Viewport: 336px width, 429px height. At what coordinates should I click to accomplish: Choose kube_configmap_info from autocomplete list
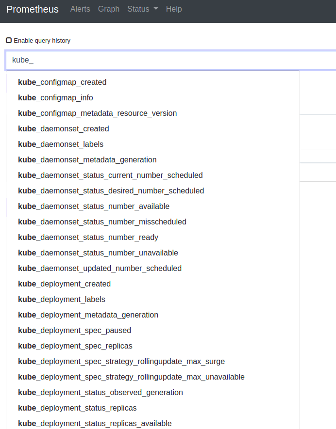tap(55, 98)
